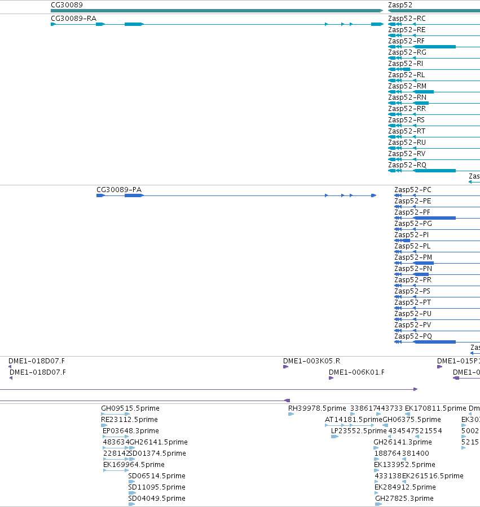Screen dimensions: 480x507
Task: Open protein label Zasp52-PL
Action: pos(412,246)
